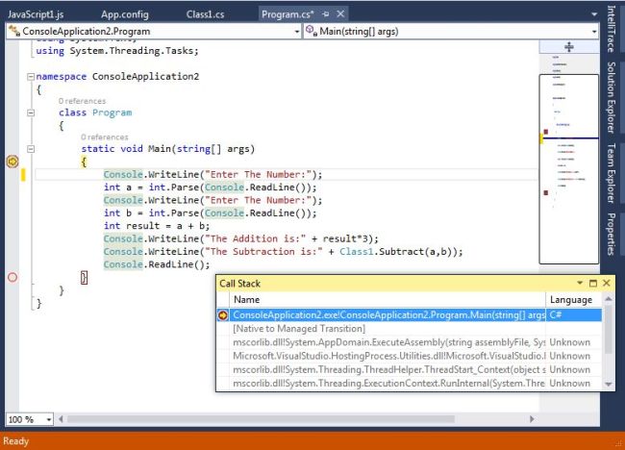Open the 100 % zoom dropdown
Viewport: 625px width, 450px height.
coord(49,419)
